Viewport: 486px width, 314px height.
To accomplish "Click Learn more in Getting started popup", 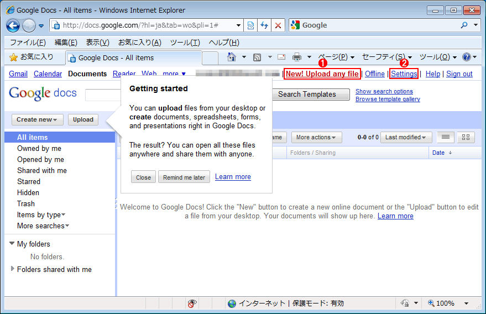I will 233,177.
